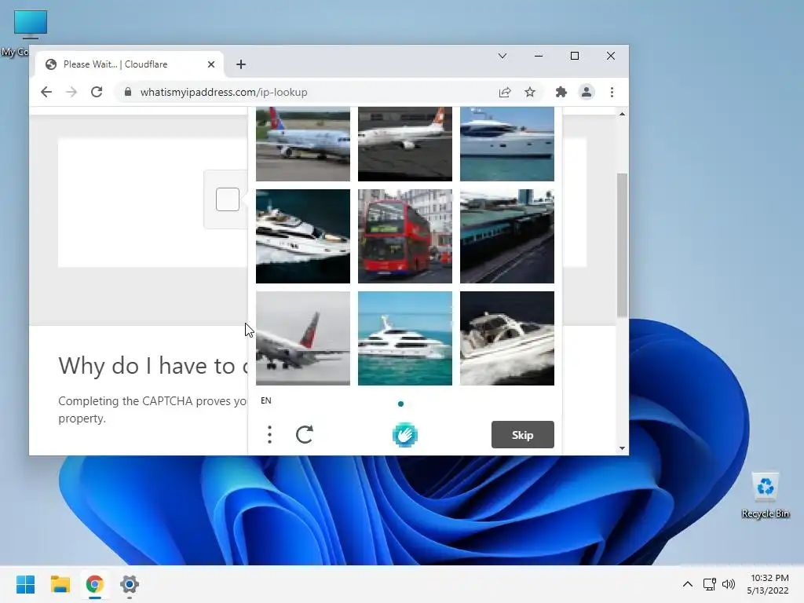This screenshot has height=603, width=804.
Task: Click the vertical scrollbar thumb
Action: click(622, 245)
